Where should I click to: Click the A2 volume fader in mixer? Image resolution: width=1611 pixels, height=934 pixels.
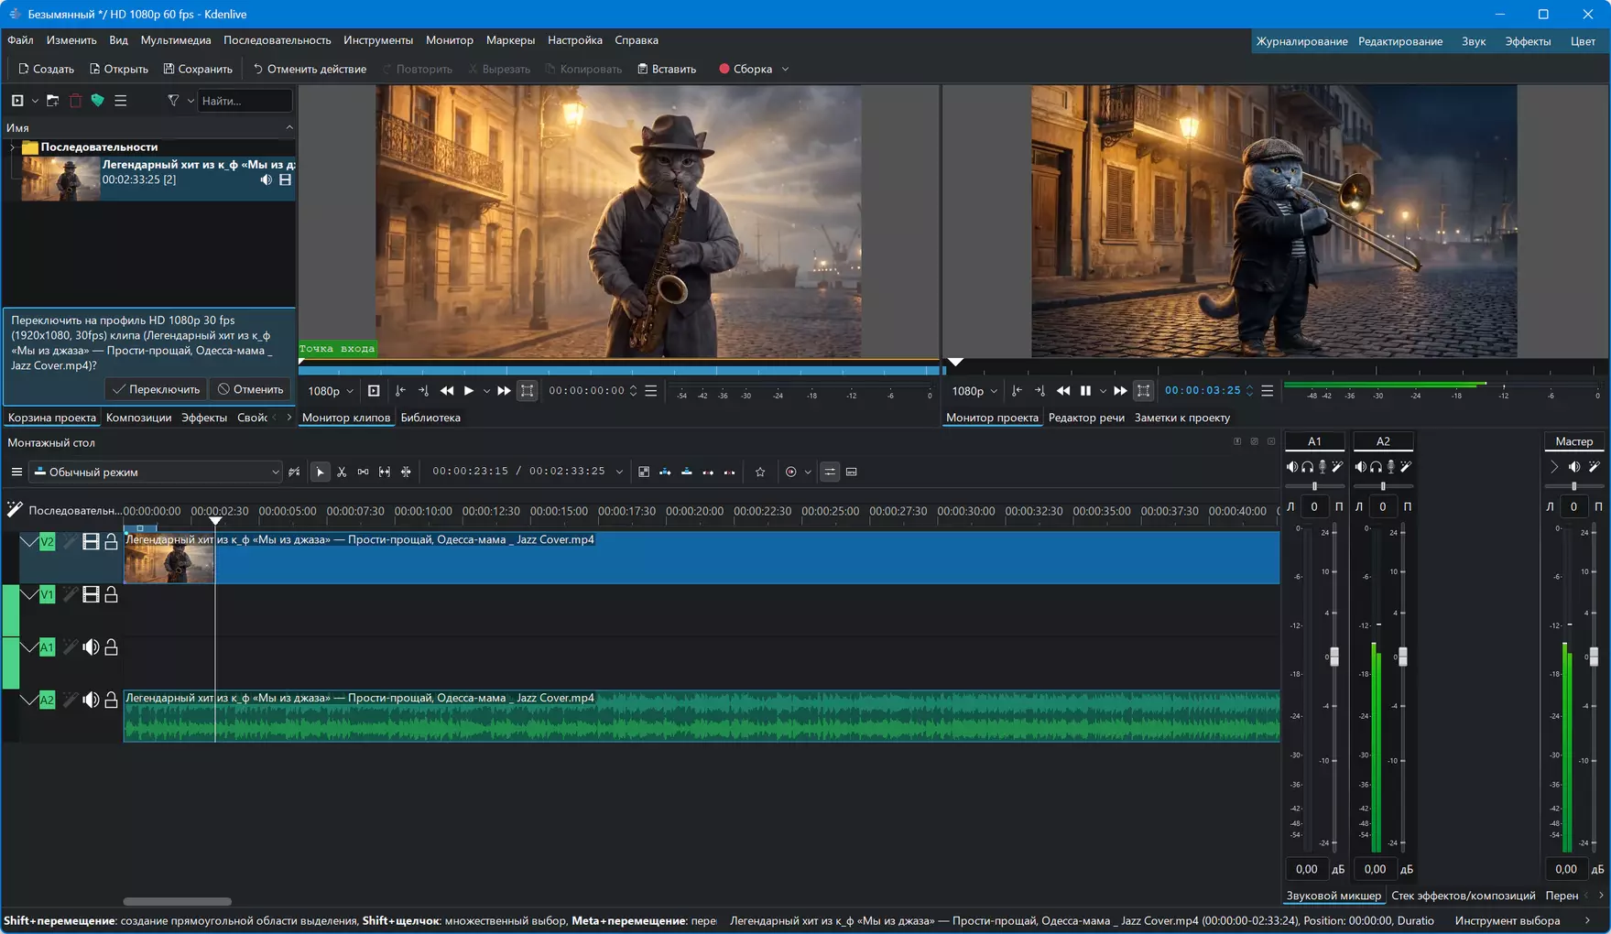pos(1402,657)
